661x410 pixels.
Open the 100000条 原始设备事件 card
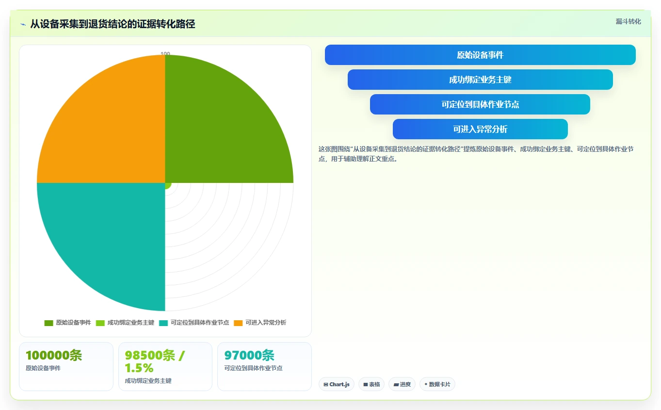tap(66, 366)
